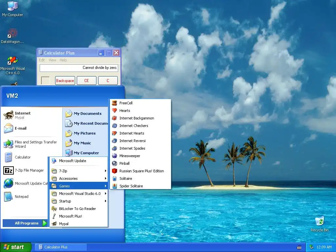Launch Solitaire card icon

tap(115, 178)
